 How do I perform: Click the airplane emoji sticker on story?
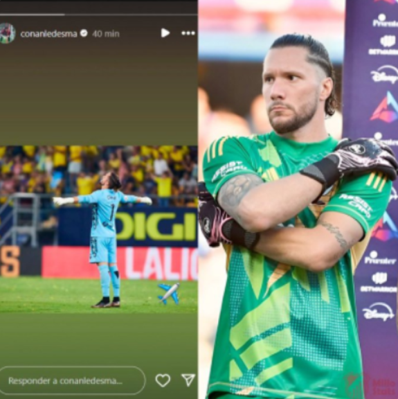coord(169,294)
